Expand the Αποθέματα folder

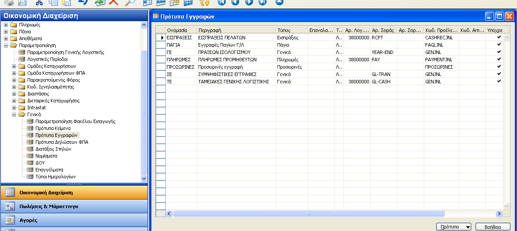6,38
